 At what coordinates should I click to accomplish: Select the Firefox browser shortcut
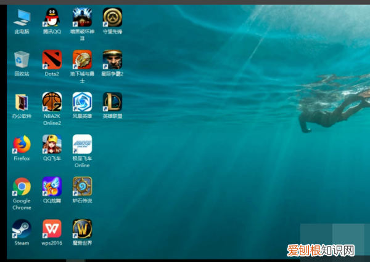pos(22,145)
